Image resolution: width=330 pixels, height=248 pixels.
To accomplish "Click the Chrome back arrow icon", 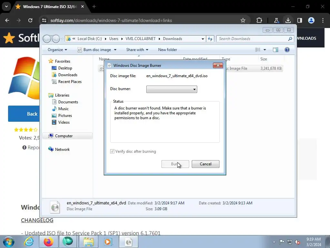I will point(7,20).
